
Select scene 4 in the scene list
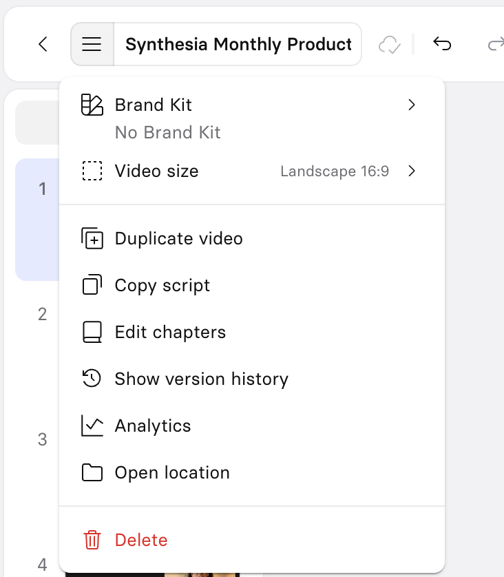tap(42, 565)
